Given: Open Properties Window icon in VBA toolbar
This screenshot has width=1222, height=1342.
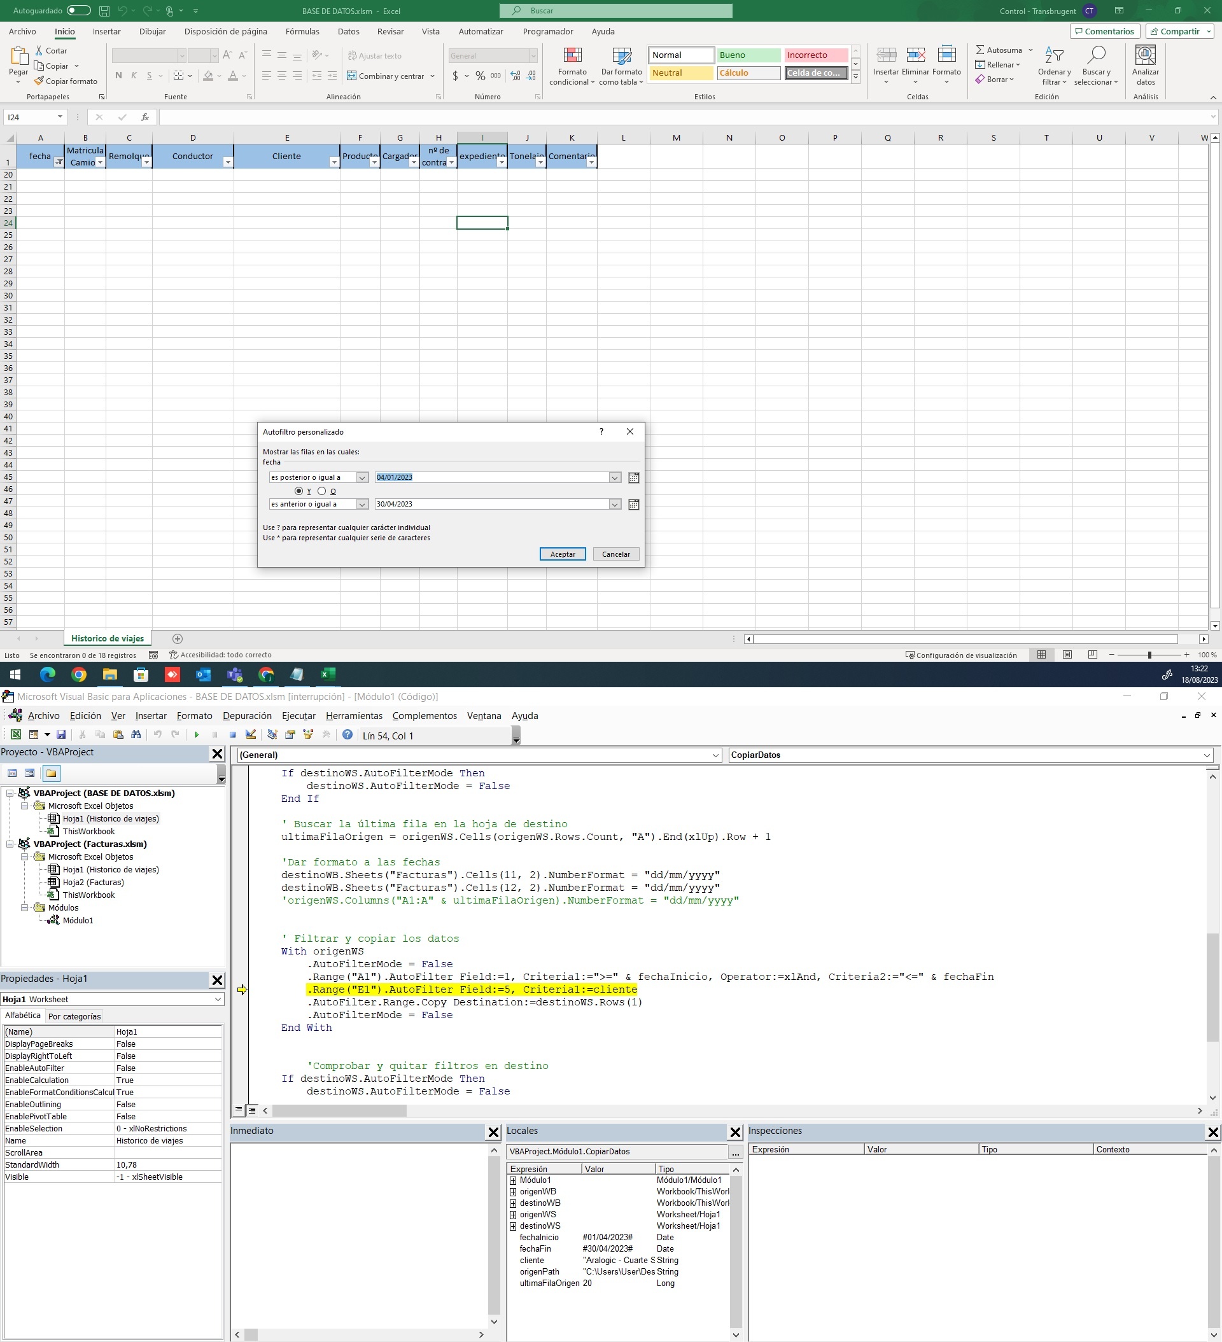Looking at the screenshot, I should point(290,735).
